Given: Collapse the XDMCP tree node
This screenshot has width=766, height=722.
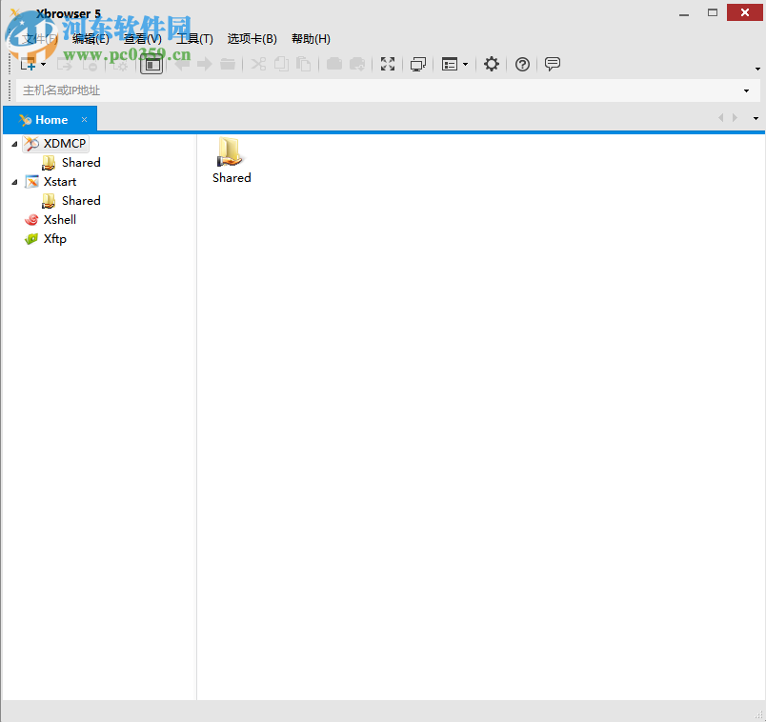Looking at the screenshot, I should 13,143.
